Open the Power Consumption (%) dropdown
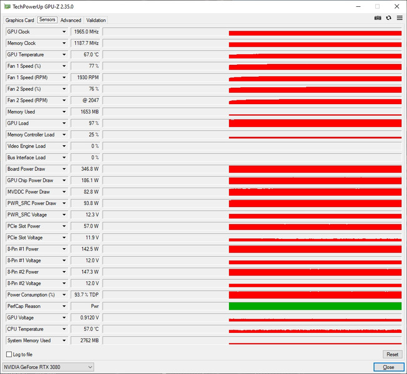 64,295
